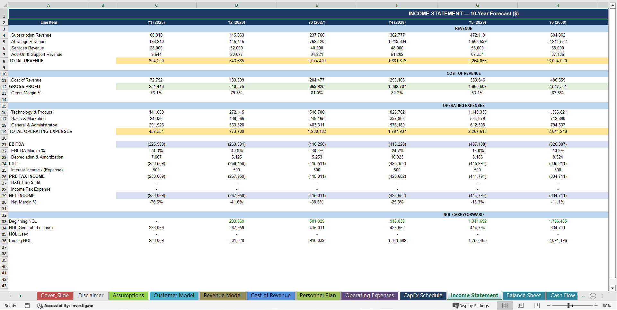Click the 80% zoom level indicator
The width and height of the screenshot is (617, 310).
coord(607,306)
